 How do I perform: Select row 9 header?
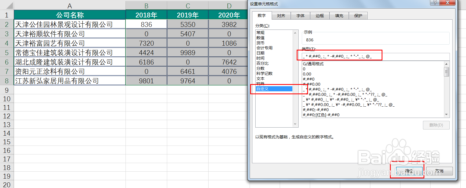[7, 90]
